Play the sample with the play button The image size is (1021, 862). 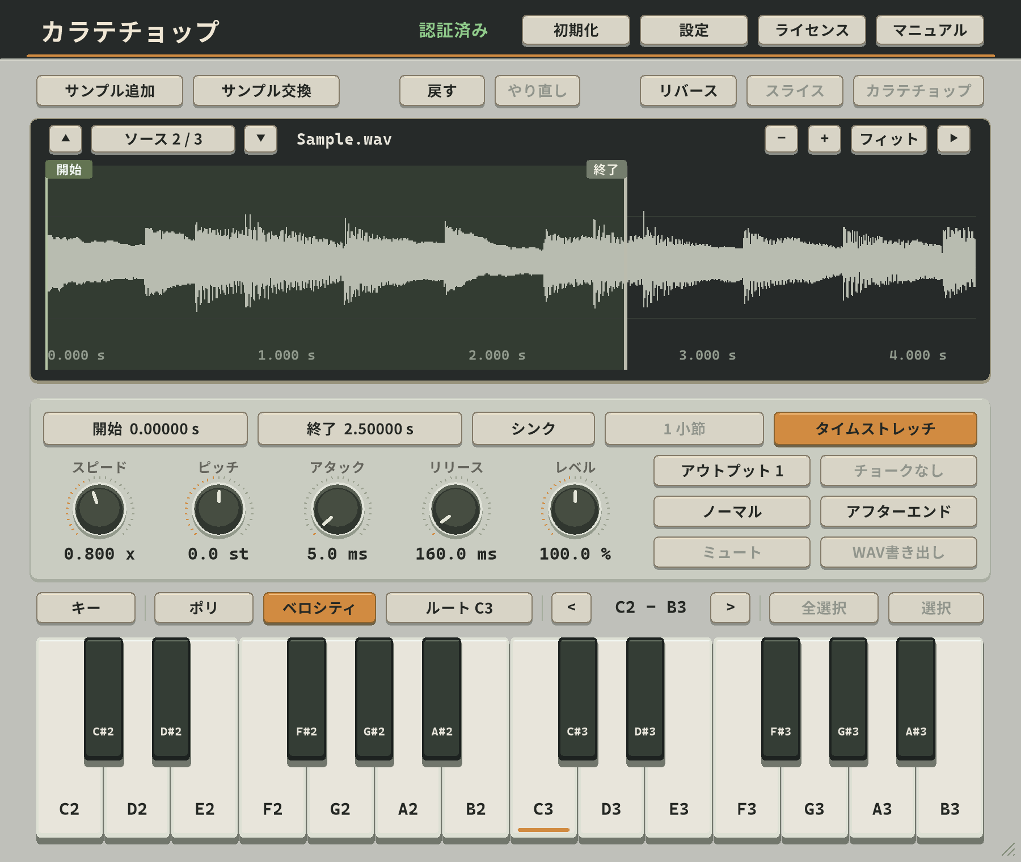pyautogui.click(x=954, y=139)
